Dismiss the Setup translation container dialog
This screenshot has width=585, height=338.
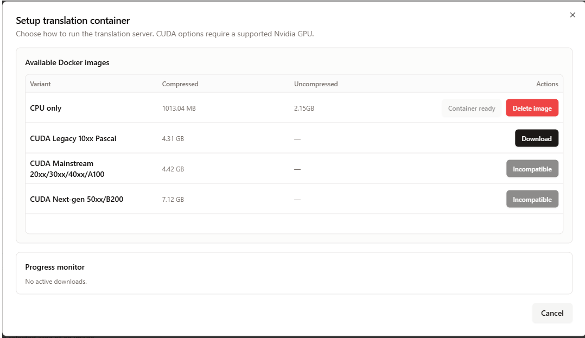coord(573,15)
